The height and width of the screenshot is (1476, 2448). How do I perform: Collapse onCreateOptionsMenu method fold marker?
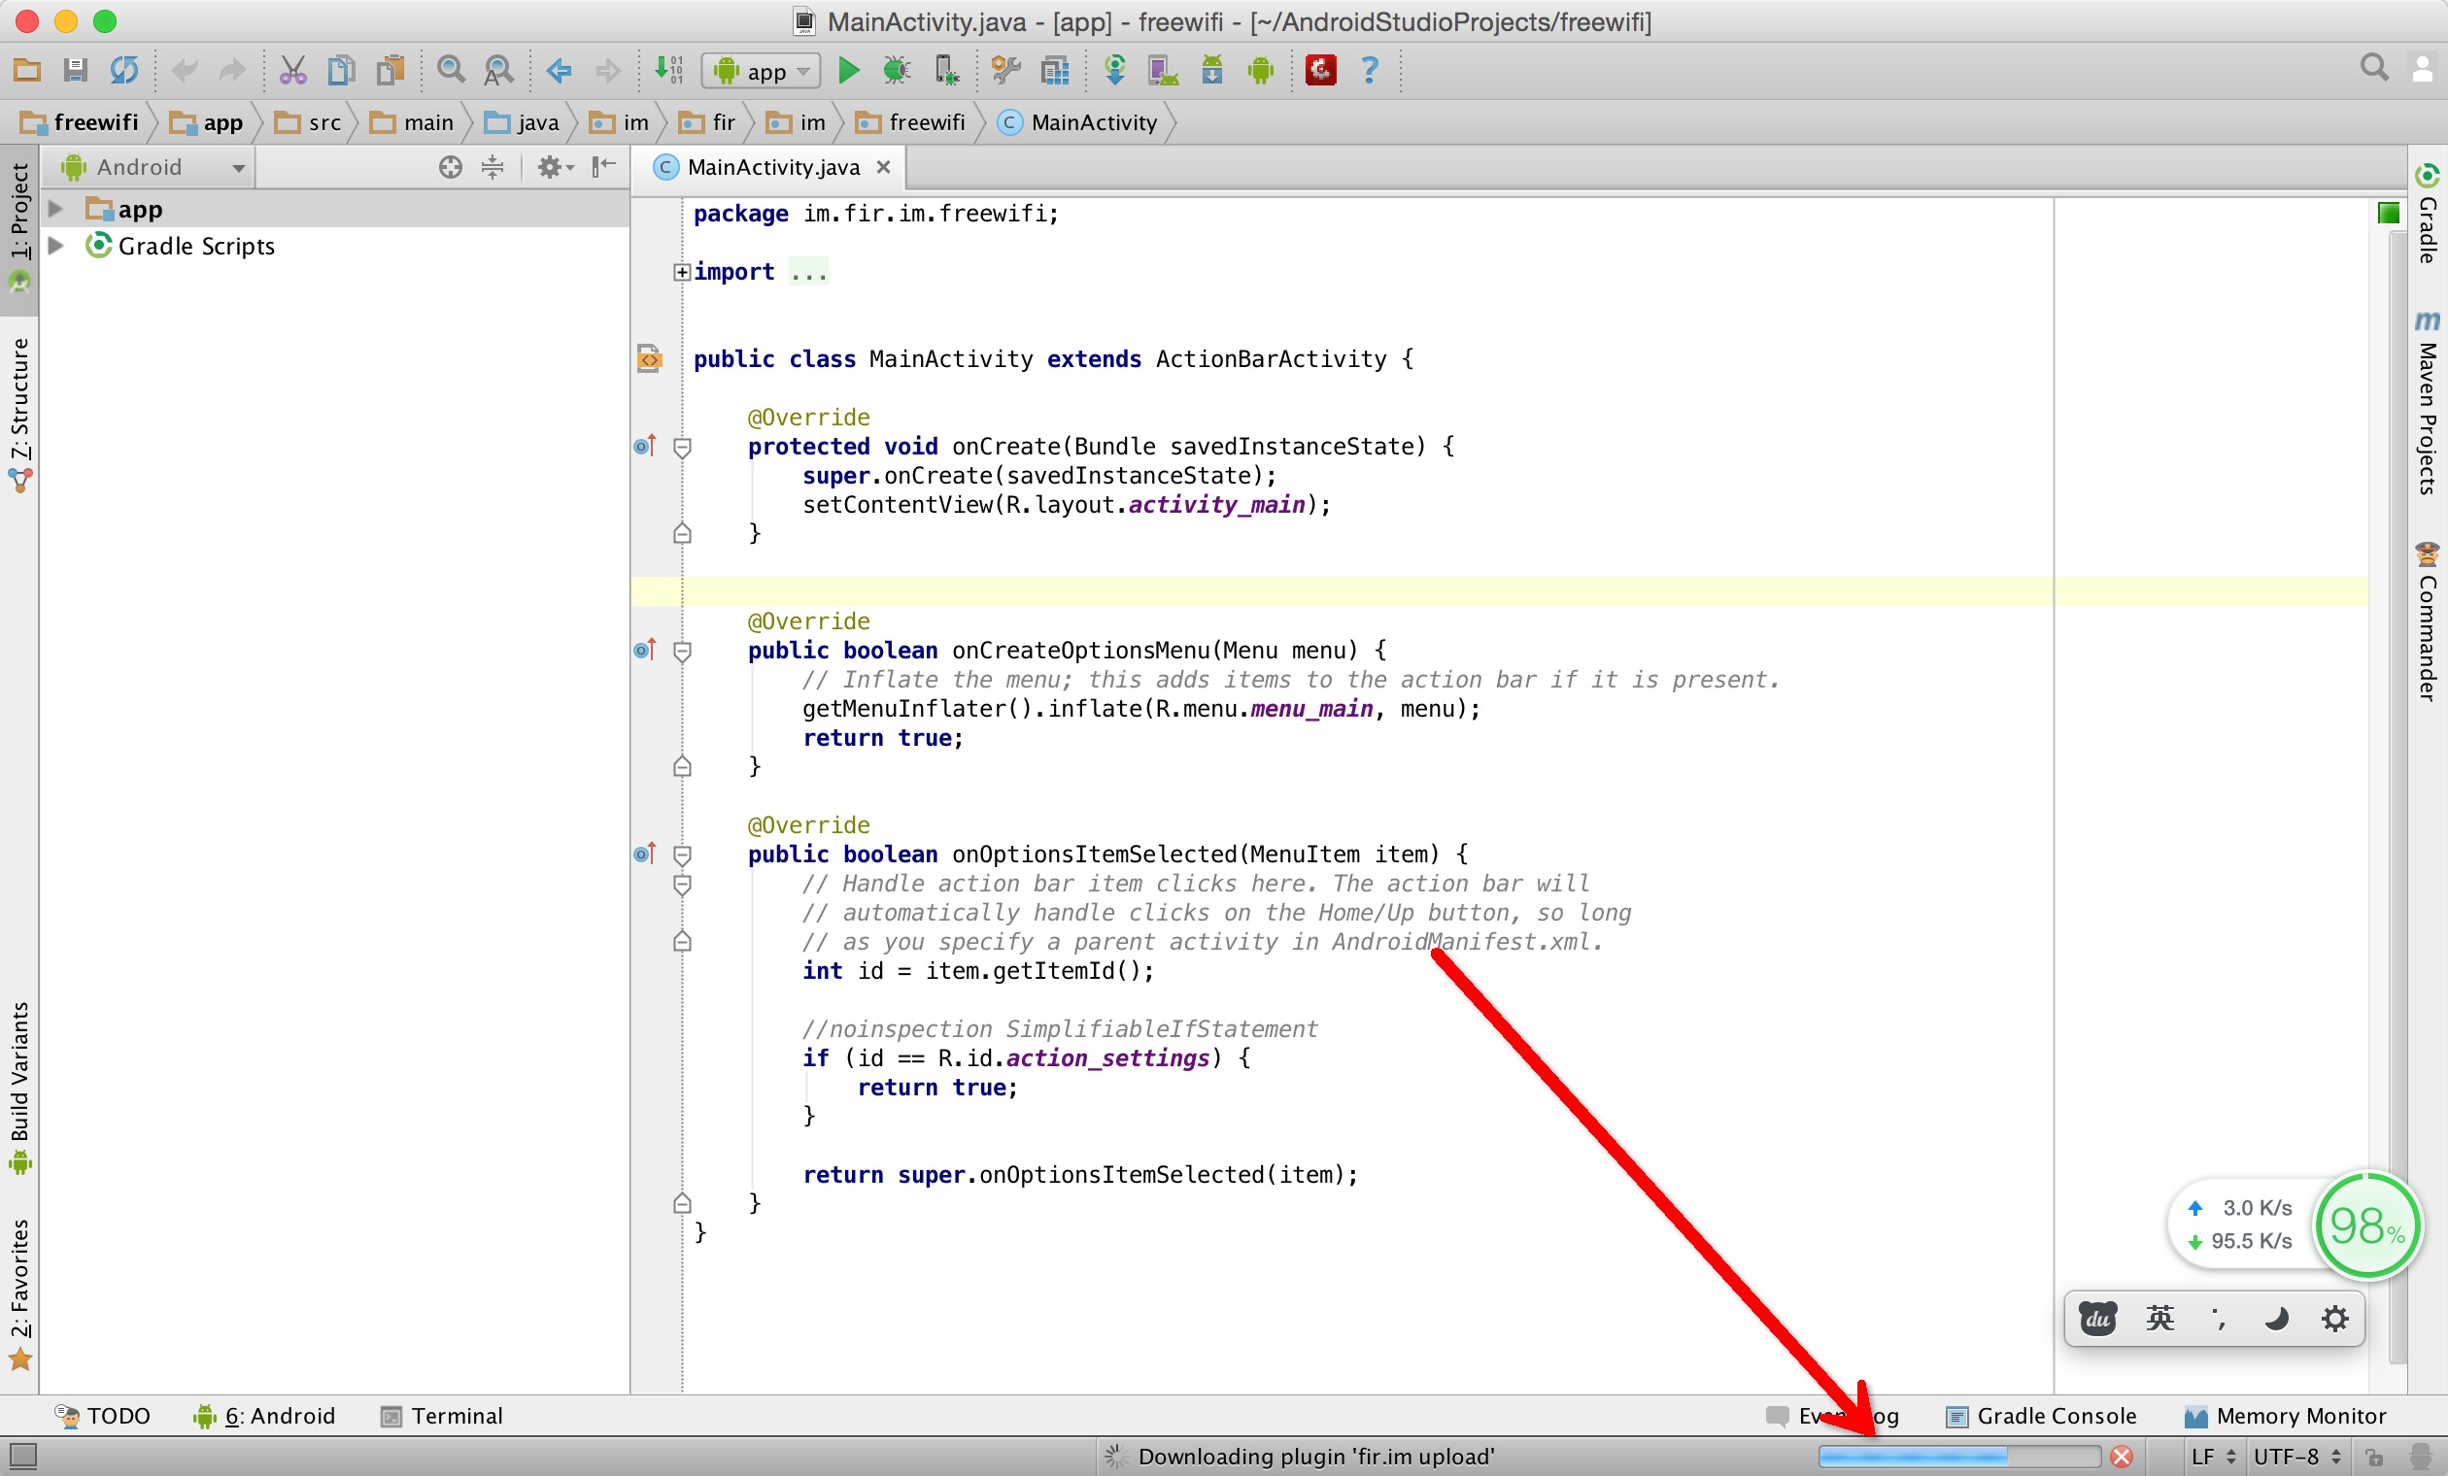[x=682, y=652]
